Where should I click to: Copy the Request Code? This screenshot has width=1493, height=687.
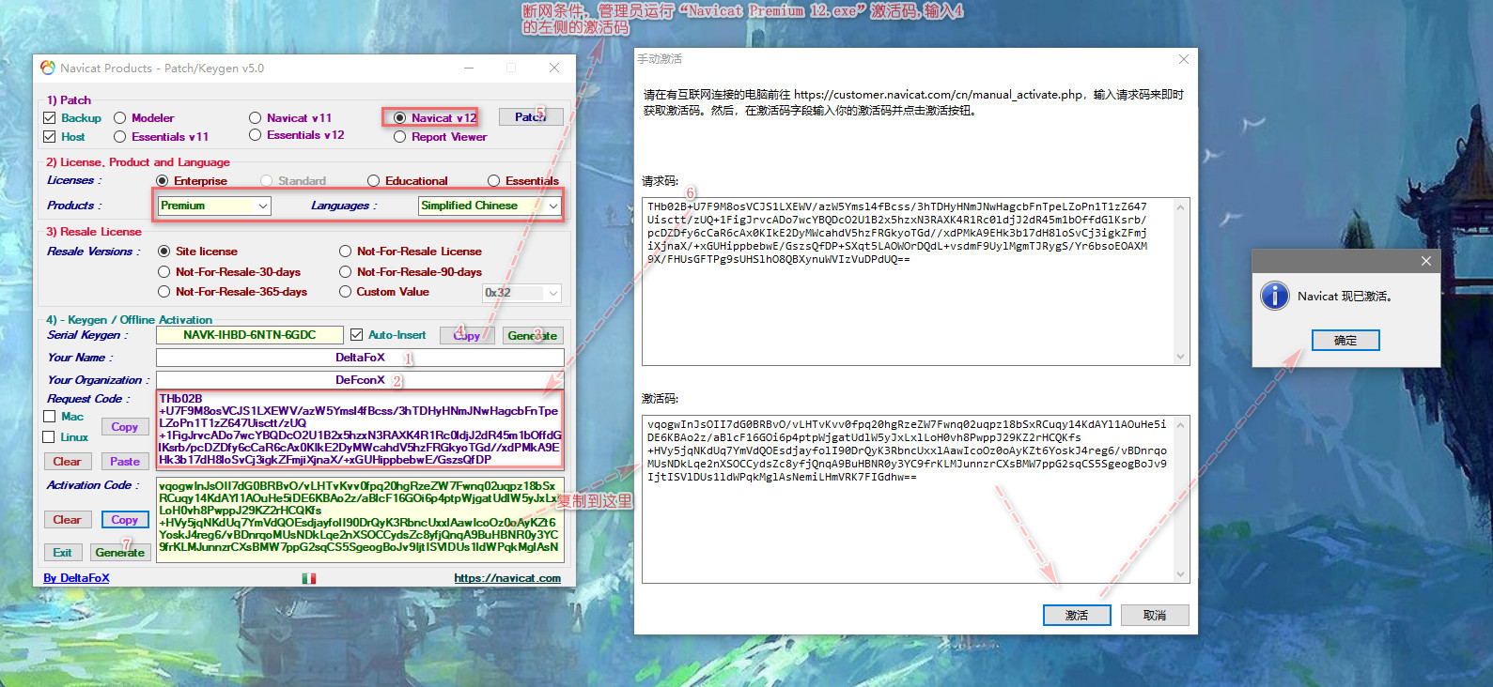(x=125, y=427)
